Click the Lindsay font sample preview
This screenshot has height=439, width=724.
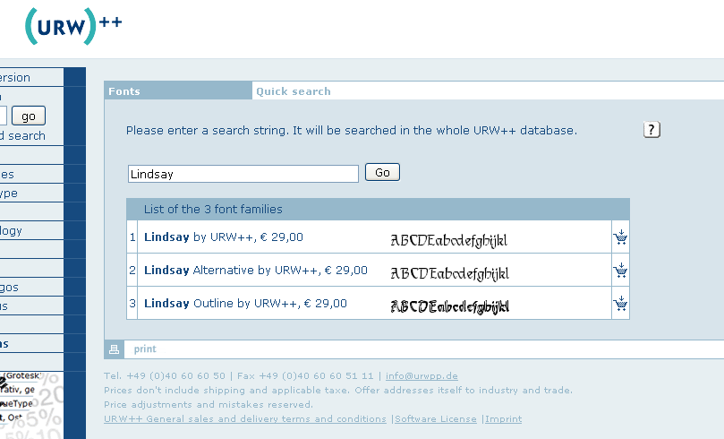[x=448, y=240]
